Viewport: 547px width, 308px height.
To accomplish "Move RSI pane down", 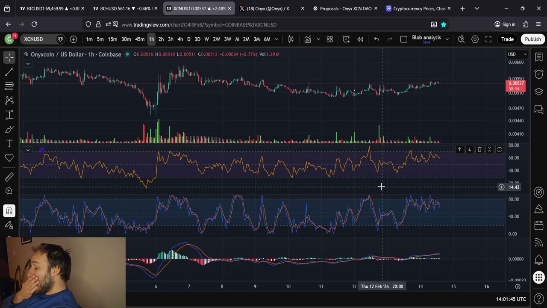I will coord(469,149).
